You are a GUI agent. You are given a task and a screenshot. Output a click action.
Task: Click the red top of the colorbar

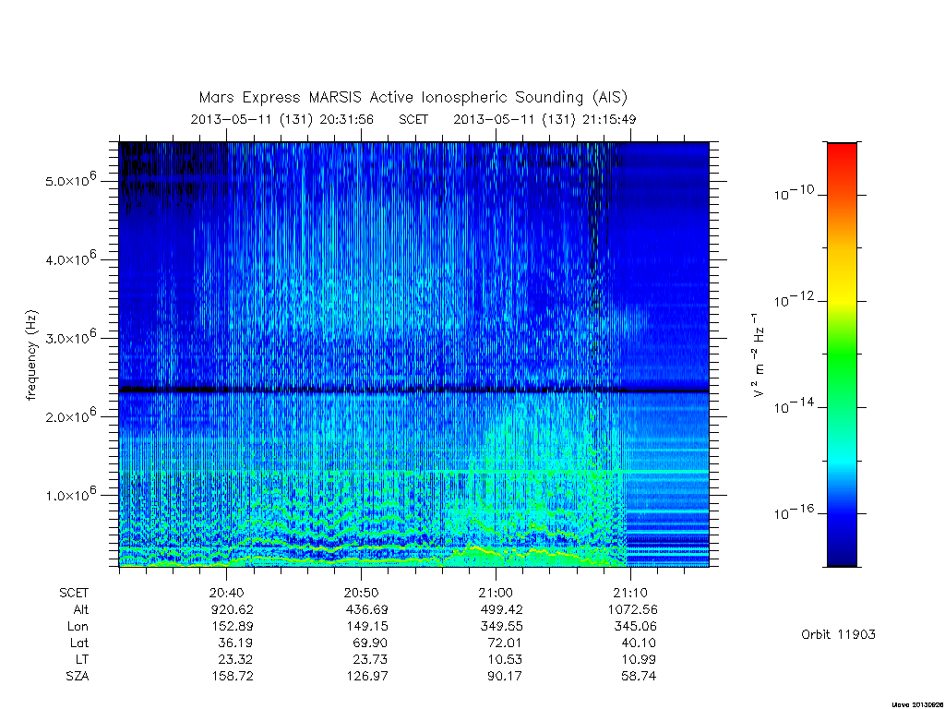842,150
